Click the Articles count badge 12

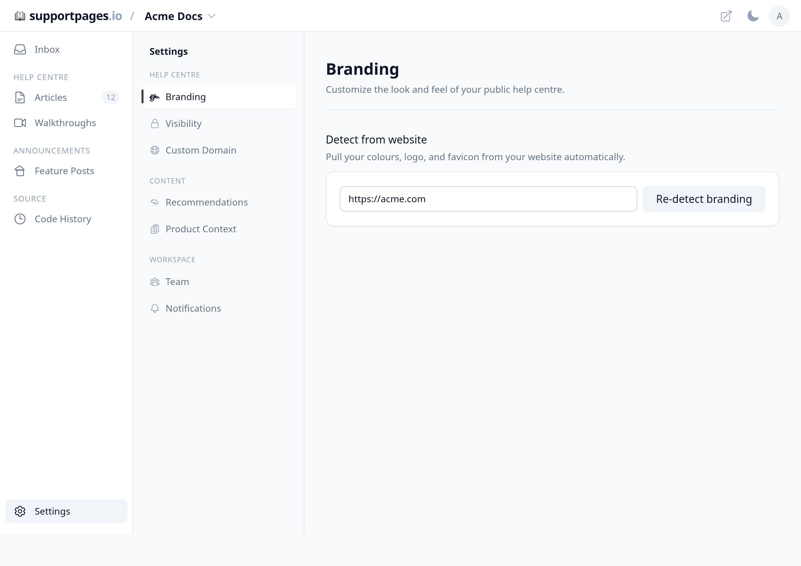coord(110,98)
